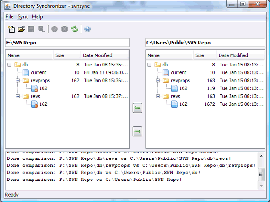Click the log panel scrollbar thumb
The height and width of the screenshot is (202, 270).
[x=261, y=174]
